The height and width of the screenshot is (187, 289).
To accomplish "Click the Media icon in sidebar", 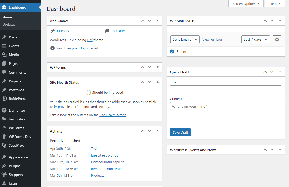I will [4, 55].
